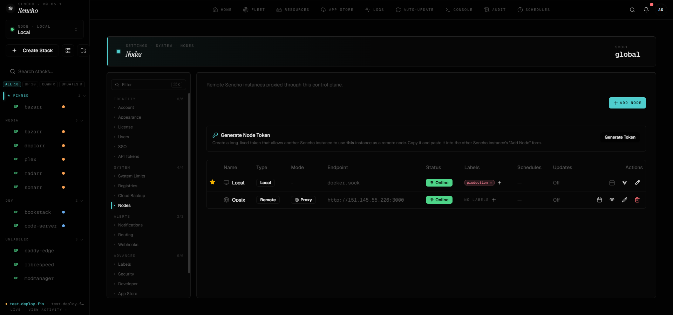Click the status dot of the code-server stack
The image size is (673, 315).
(63, 226)
